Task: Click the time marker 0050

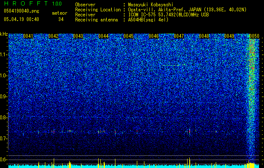Action: [x=254, y=36]
